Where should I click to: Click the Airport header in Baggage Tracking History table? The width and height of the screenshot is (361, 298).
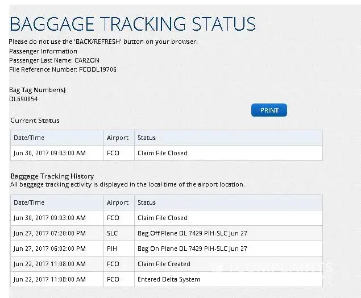pos(118,202)
